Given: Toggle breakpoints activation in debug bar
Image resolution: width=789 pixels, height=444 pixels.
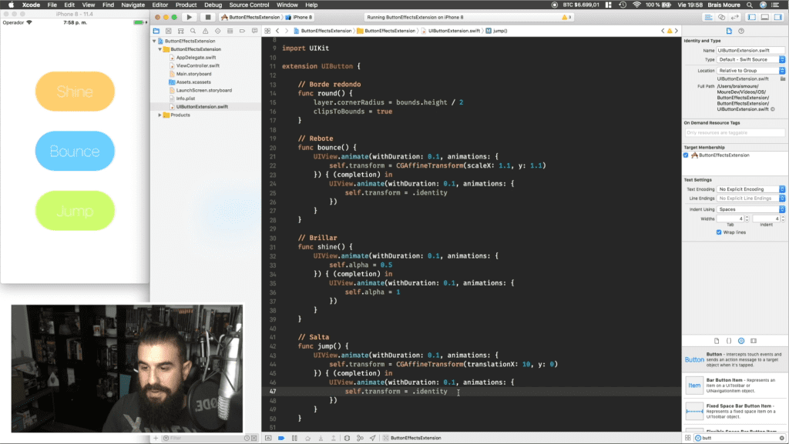Looking at the screenshot, I should [280, 438].
